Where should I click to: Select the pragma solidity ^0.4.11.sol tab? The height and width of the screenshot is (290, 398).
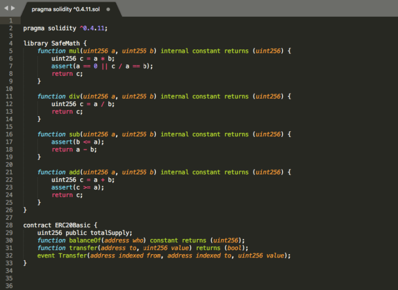[x=65, y=10]
